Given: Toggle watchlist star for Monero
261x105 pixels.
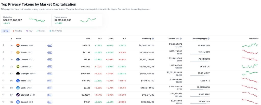Looking at the screenshot, I should coord(3,45).
